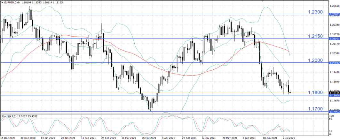Viewport: 340px width, 140px height.
Task: Click the 1.22340 value on price axis
Action: pyautogui.click(x=334, y=24)
